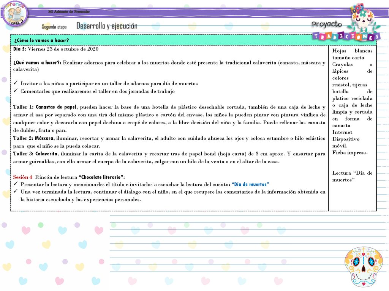Click the sugar skull illustration at bottom right
This screenshot has width=389, height=291.
tap(364, 267)
